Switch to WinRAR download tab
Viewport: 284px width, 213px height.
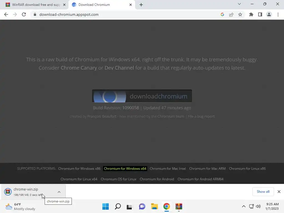(x=36, y=5)
